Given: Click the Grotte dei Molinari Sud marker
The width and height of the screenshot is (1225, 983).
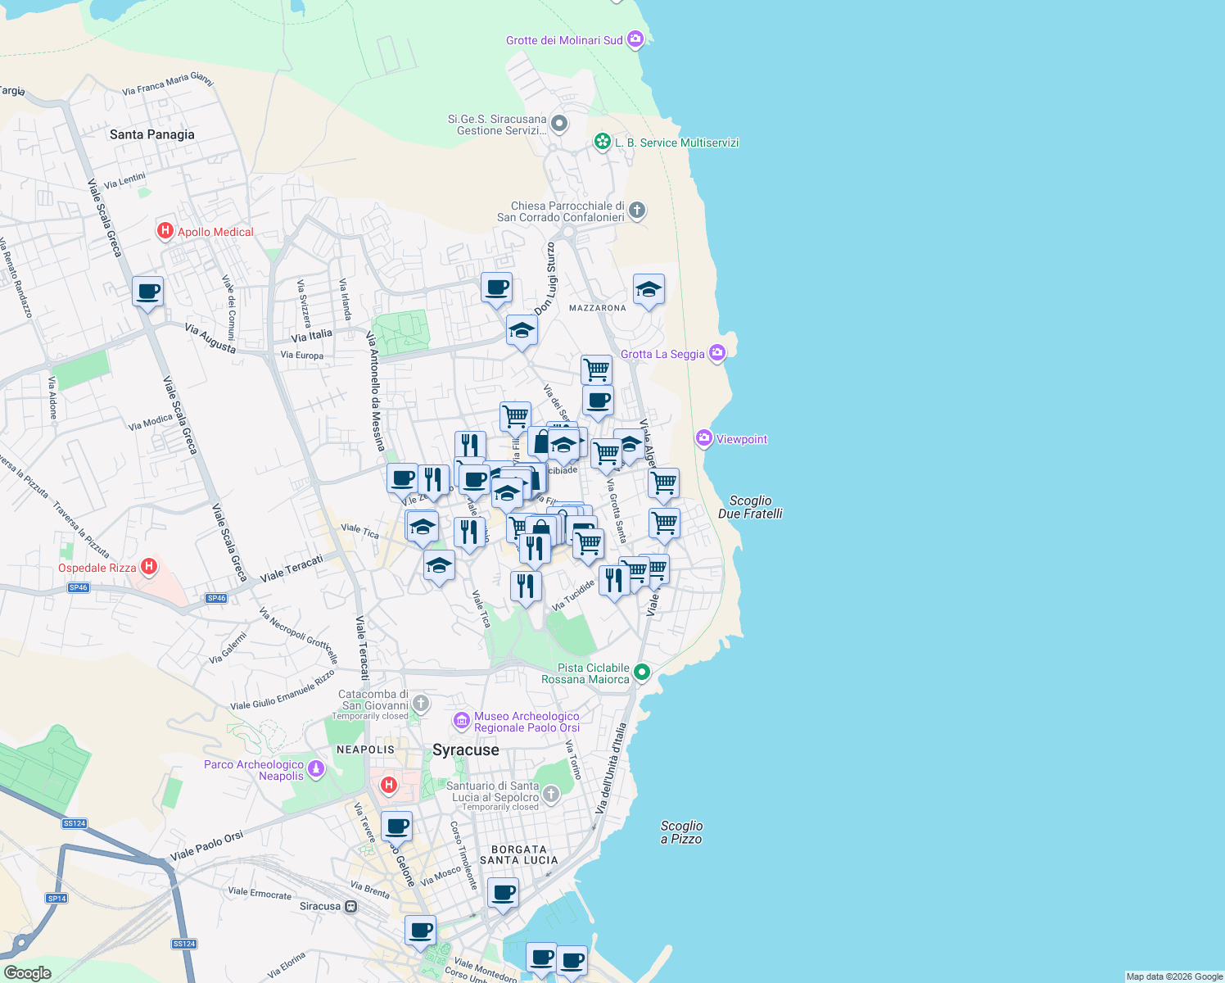Looking at the screenshot, I should pyautogui.click(x=635, y=38).
